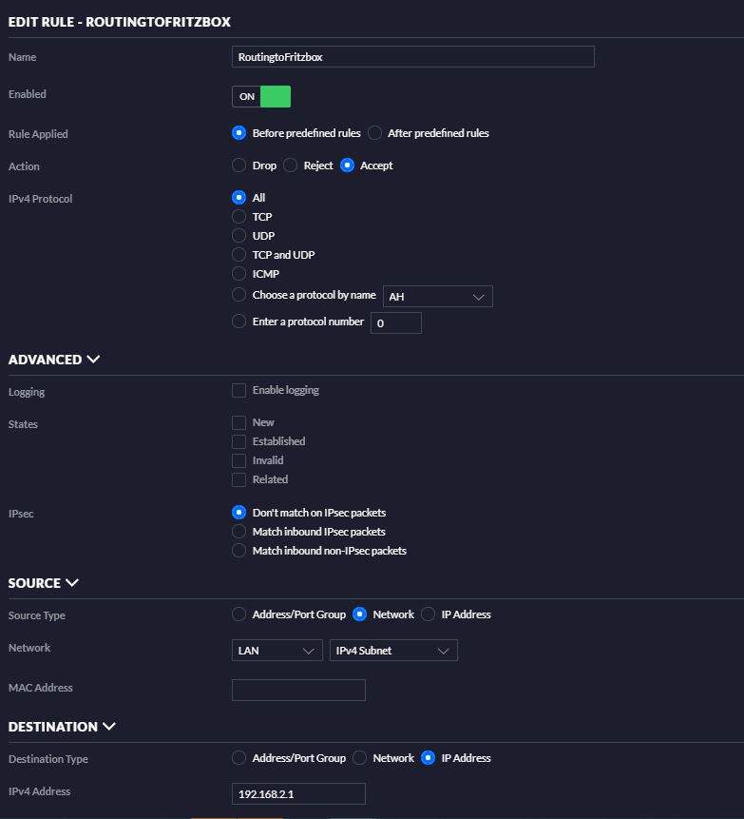The height and width of the screenshot is (819, 744).
Task: Collapse the DESTINATION section
Action: (x=62, y=727)
